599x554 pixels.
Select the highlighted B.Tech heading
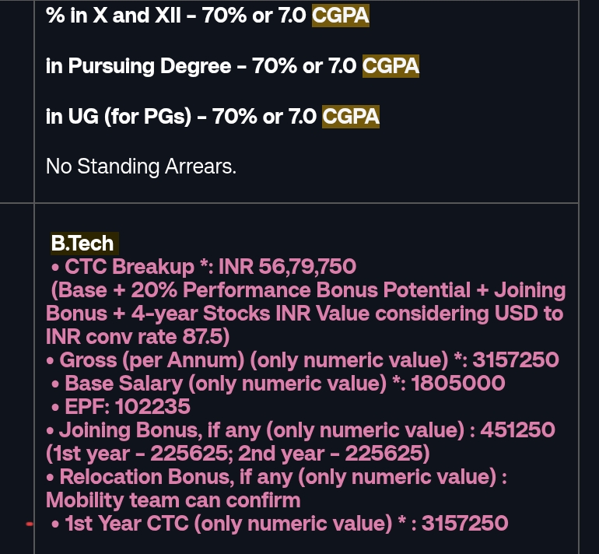(x=85, y=244)
